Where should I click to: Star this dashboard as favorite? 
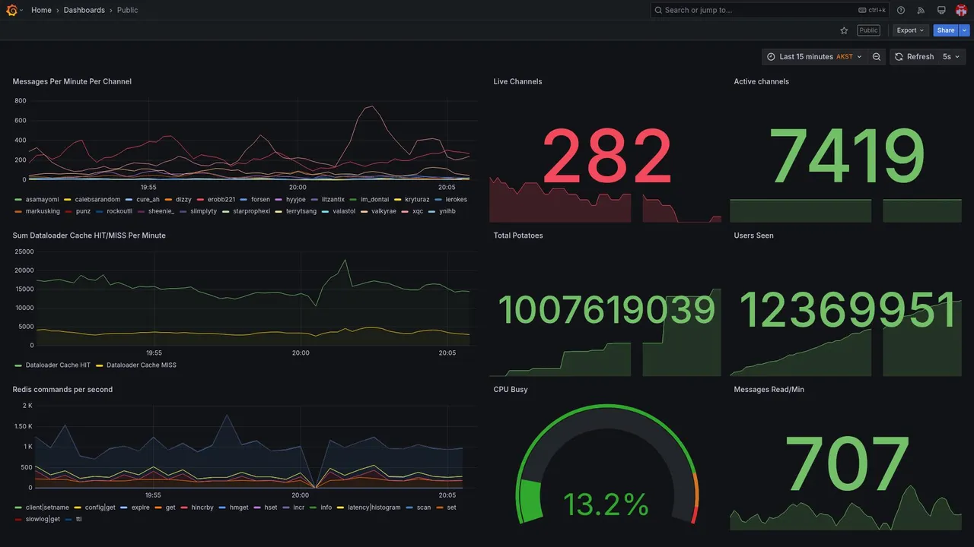[844, 30]
